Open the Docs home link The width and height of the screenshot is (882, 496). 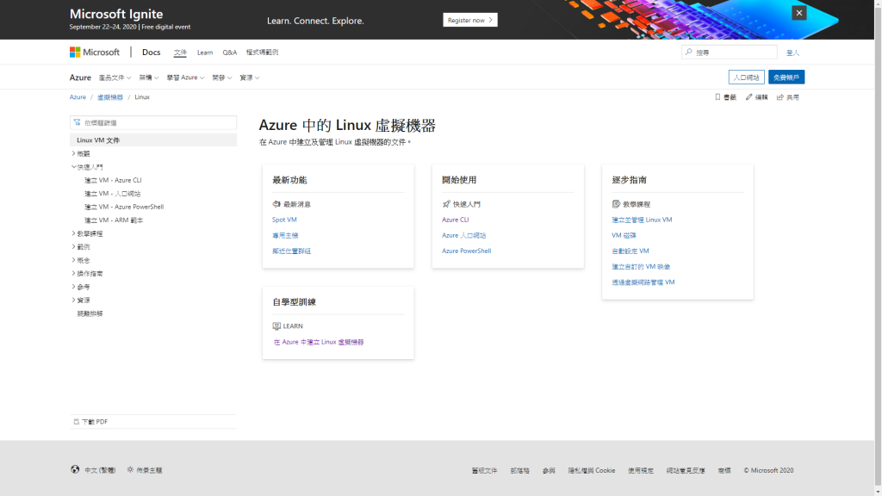click(151, 53)
